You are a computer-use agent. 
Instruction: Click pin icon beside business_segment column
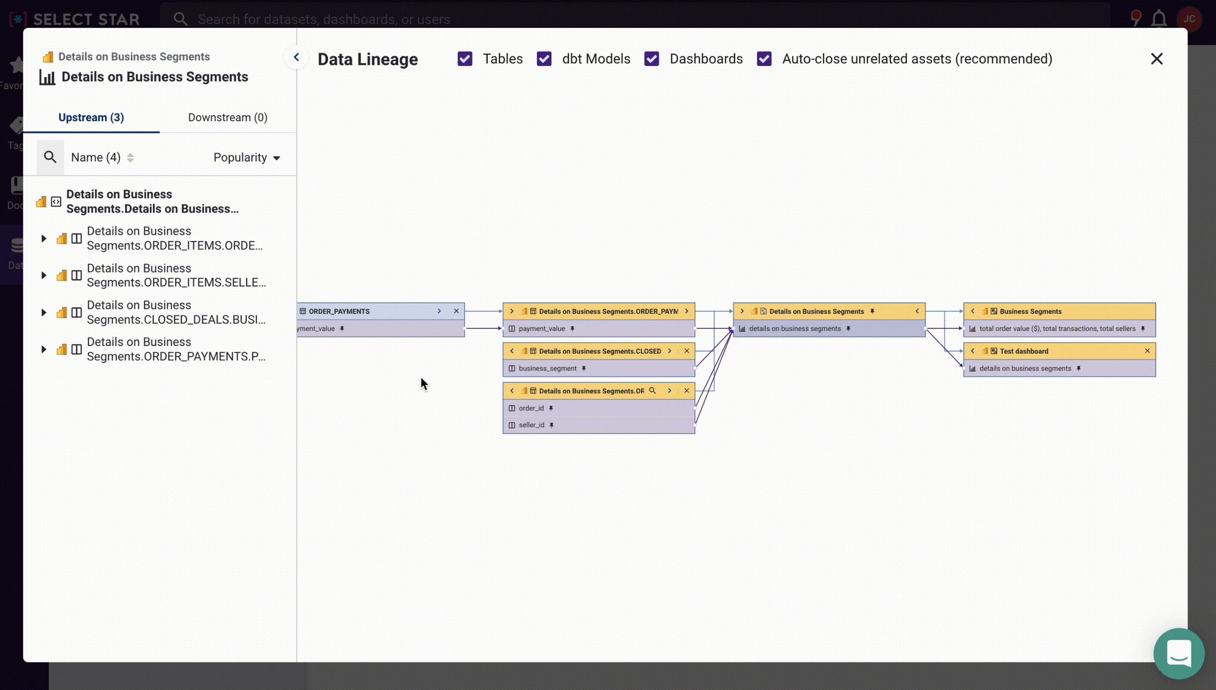584,368
